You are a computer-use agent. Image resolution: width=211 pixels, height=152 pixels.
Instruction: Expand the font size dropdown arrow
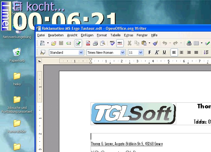[x=140, y=53]
